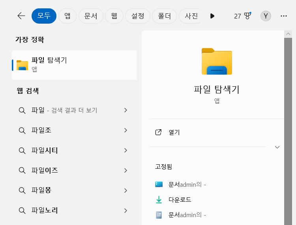The width and height of the screenshot is (296, 225).
Task: Open the last pinned 문서admin의 item below 다운로드
Action: 187,215
